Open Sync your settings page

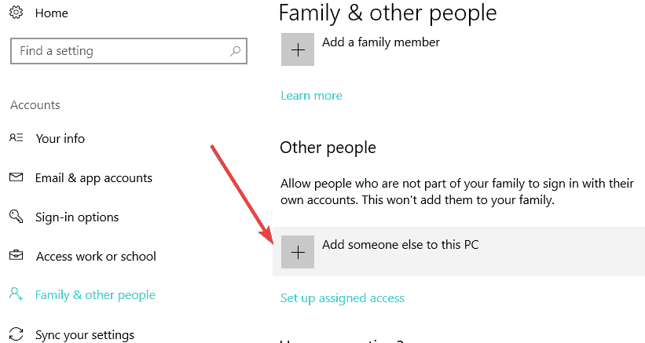[85, 335]
